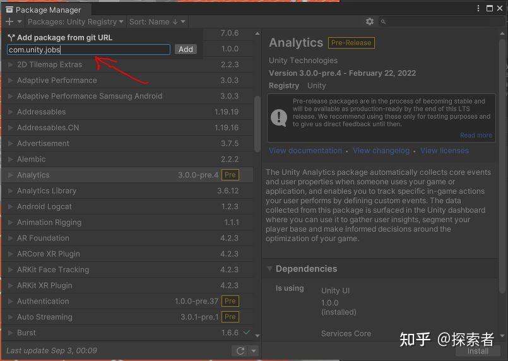Image resolution: width=508 pixels, height=361 pixels.
Task: Open the dropdown arrow beside the plus
Action: [x=20, y=21]
